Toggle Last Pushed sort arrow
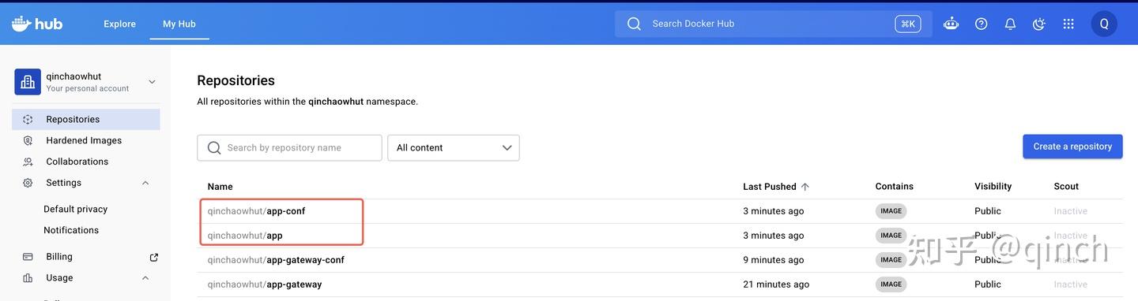This screenshot has width=1138, height=301. pyautogui.click(x=805, y=187)
